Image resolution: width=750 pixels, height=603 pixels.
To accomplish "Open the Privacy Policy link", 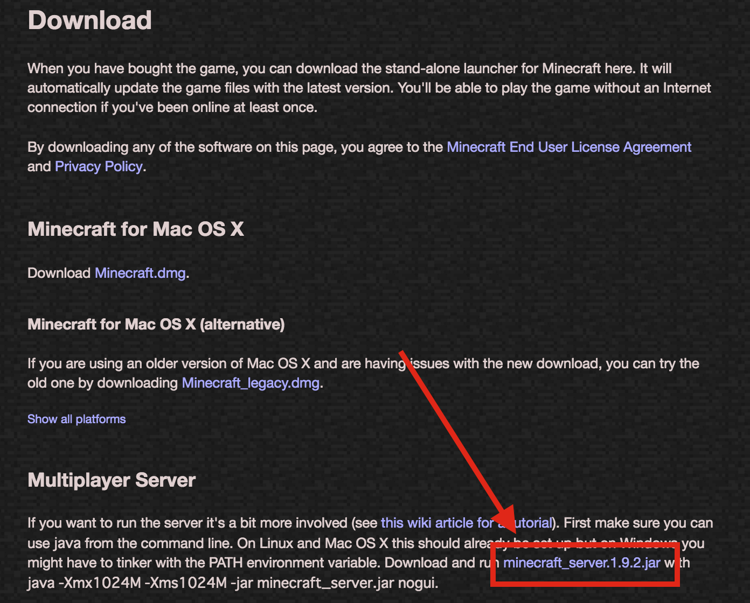I will click(x=99, y=166).
